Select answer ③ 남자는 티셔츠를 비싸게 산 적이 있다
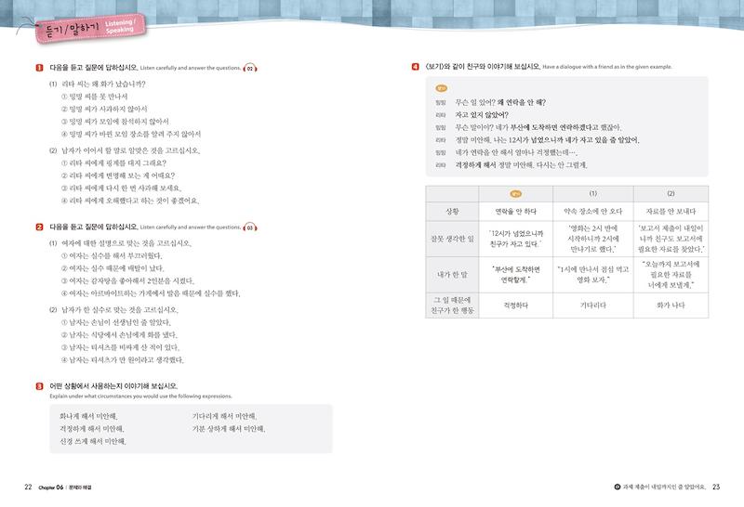The width and height of the screenshot is (744, 507). [120, 348]
